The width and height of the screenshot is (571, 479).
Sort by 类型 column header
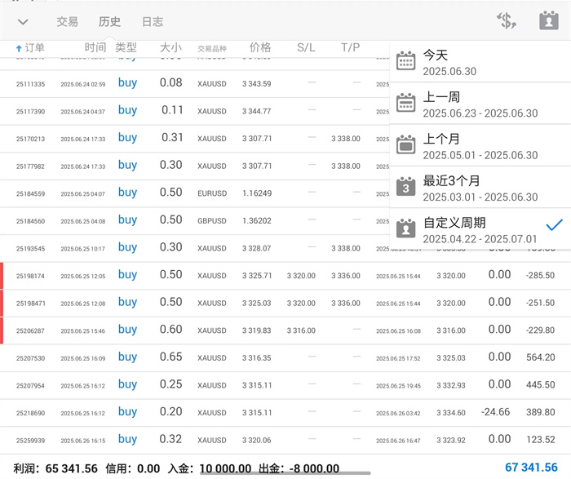coord(126,47)
